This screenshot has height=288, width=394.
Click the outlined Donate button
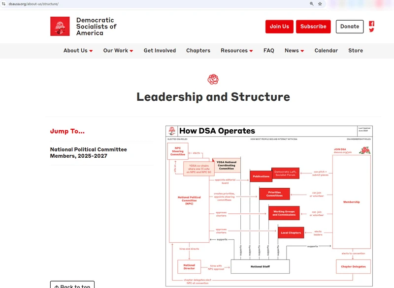click(349, 27)
